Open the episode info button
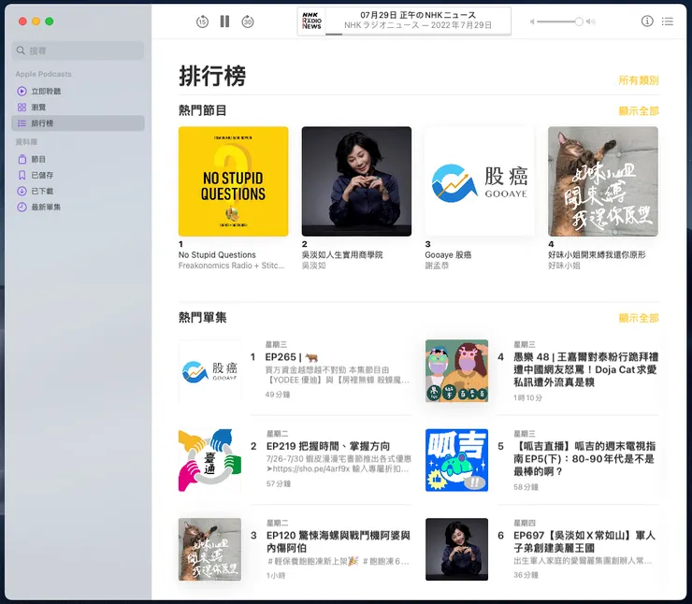This screenshot has height=604, width=692. click(x=647, y=21)
